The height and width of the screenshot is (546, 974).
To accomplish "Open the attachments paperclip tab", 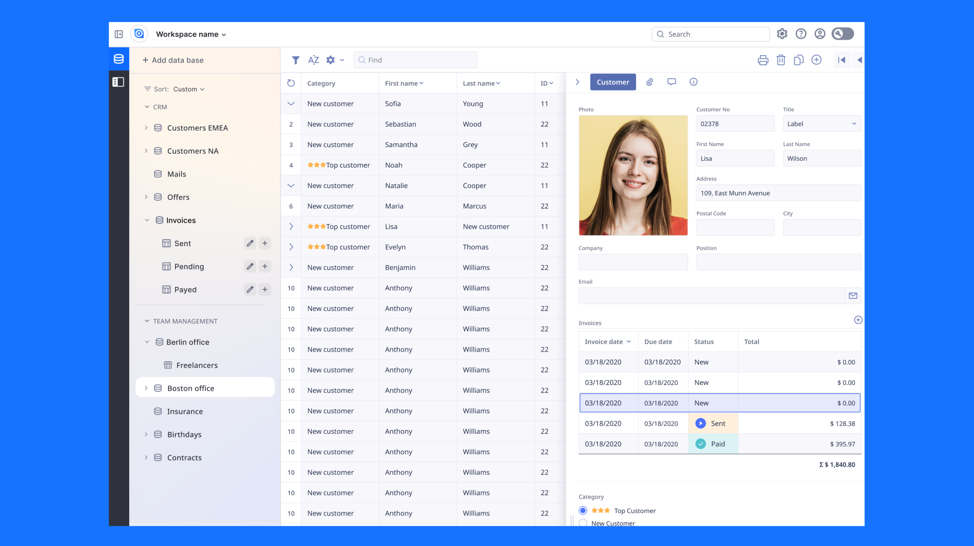I will [x=650, y=82].
